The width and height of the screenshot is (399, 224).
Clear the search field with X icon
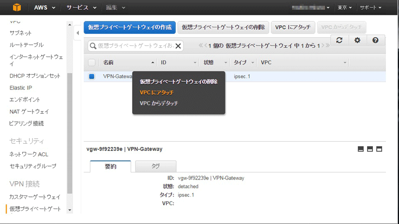[178, 46]
